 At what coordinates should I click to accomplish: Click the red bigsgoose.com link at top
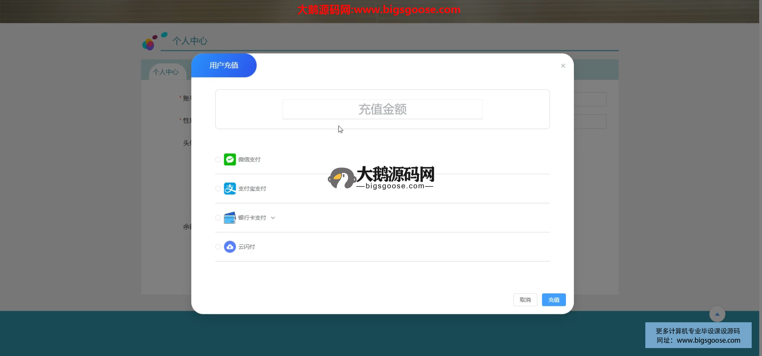379,10
